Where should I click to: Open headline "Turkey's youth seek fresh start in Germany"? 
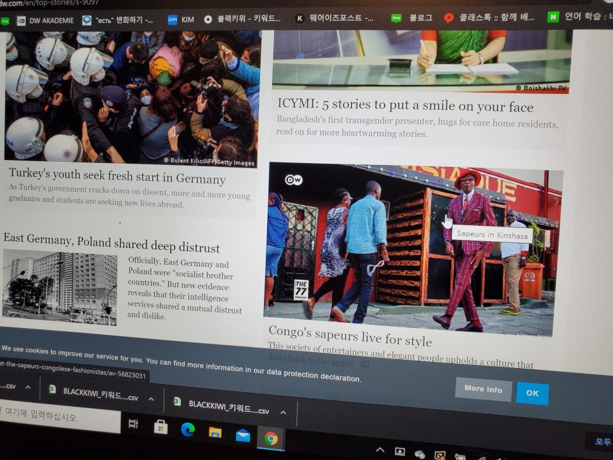point(117,176)
